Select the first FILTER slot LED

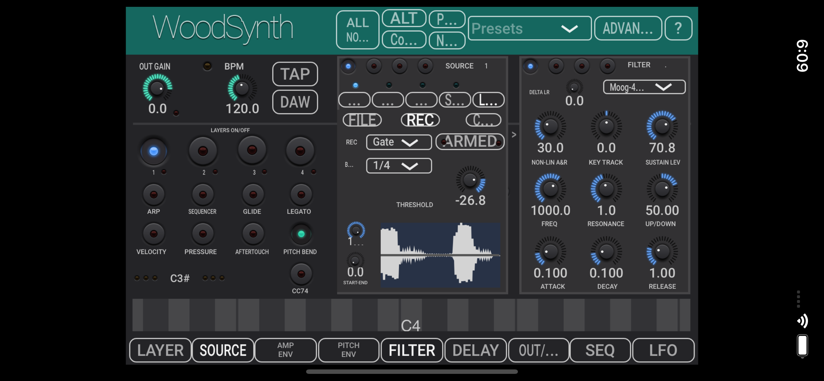(530, 66)
